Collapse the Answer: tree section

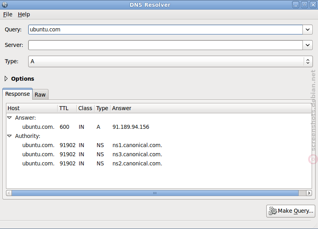point(9,118)
